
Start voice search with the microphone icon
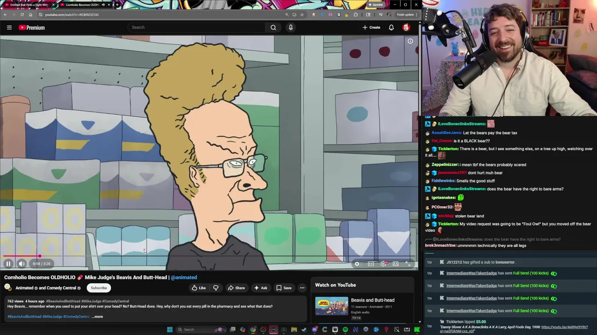coord(291,27)
